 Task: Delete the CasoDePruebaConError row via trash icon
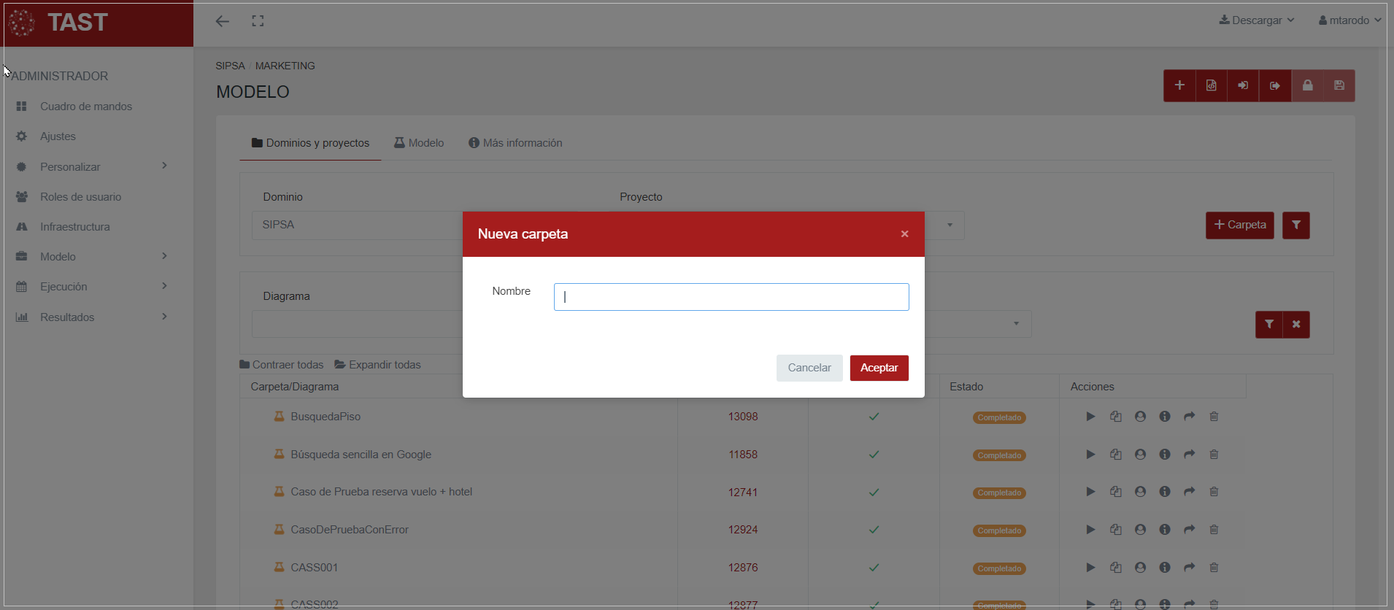click(x=1214, y=530)
